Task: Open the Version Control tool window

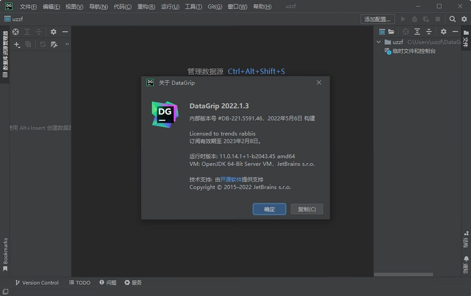Action: point(37,282)
